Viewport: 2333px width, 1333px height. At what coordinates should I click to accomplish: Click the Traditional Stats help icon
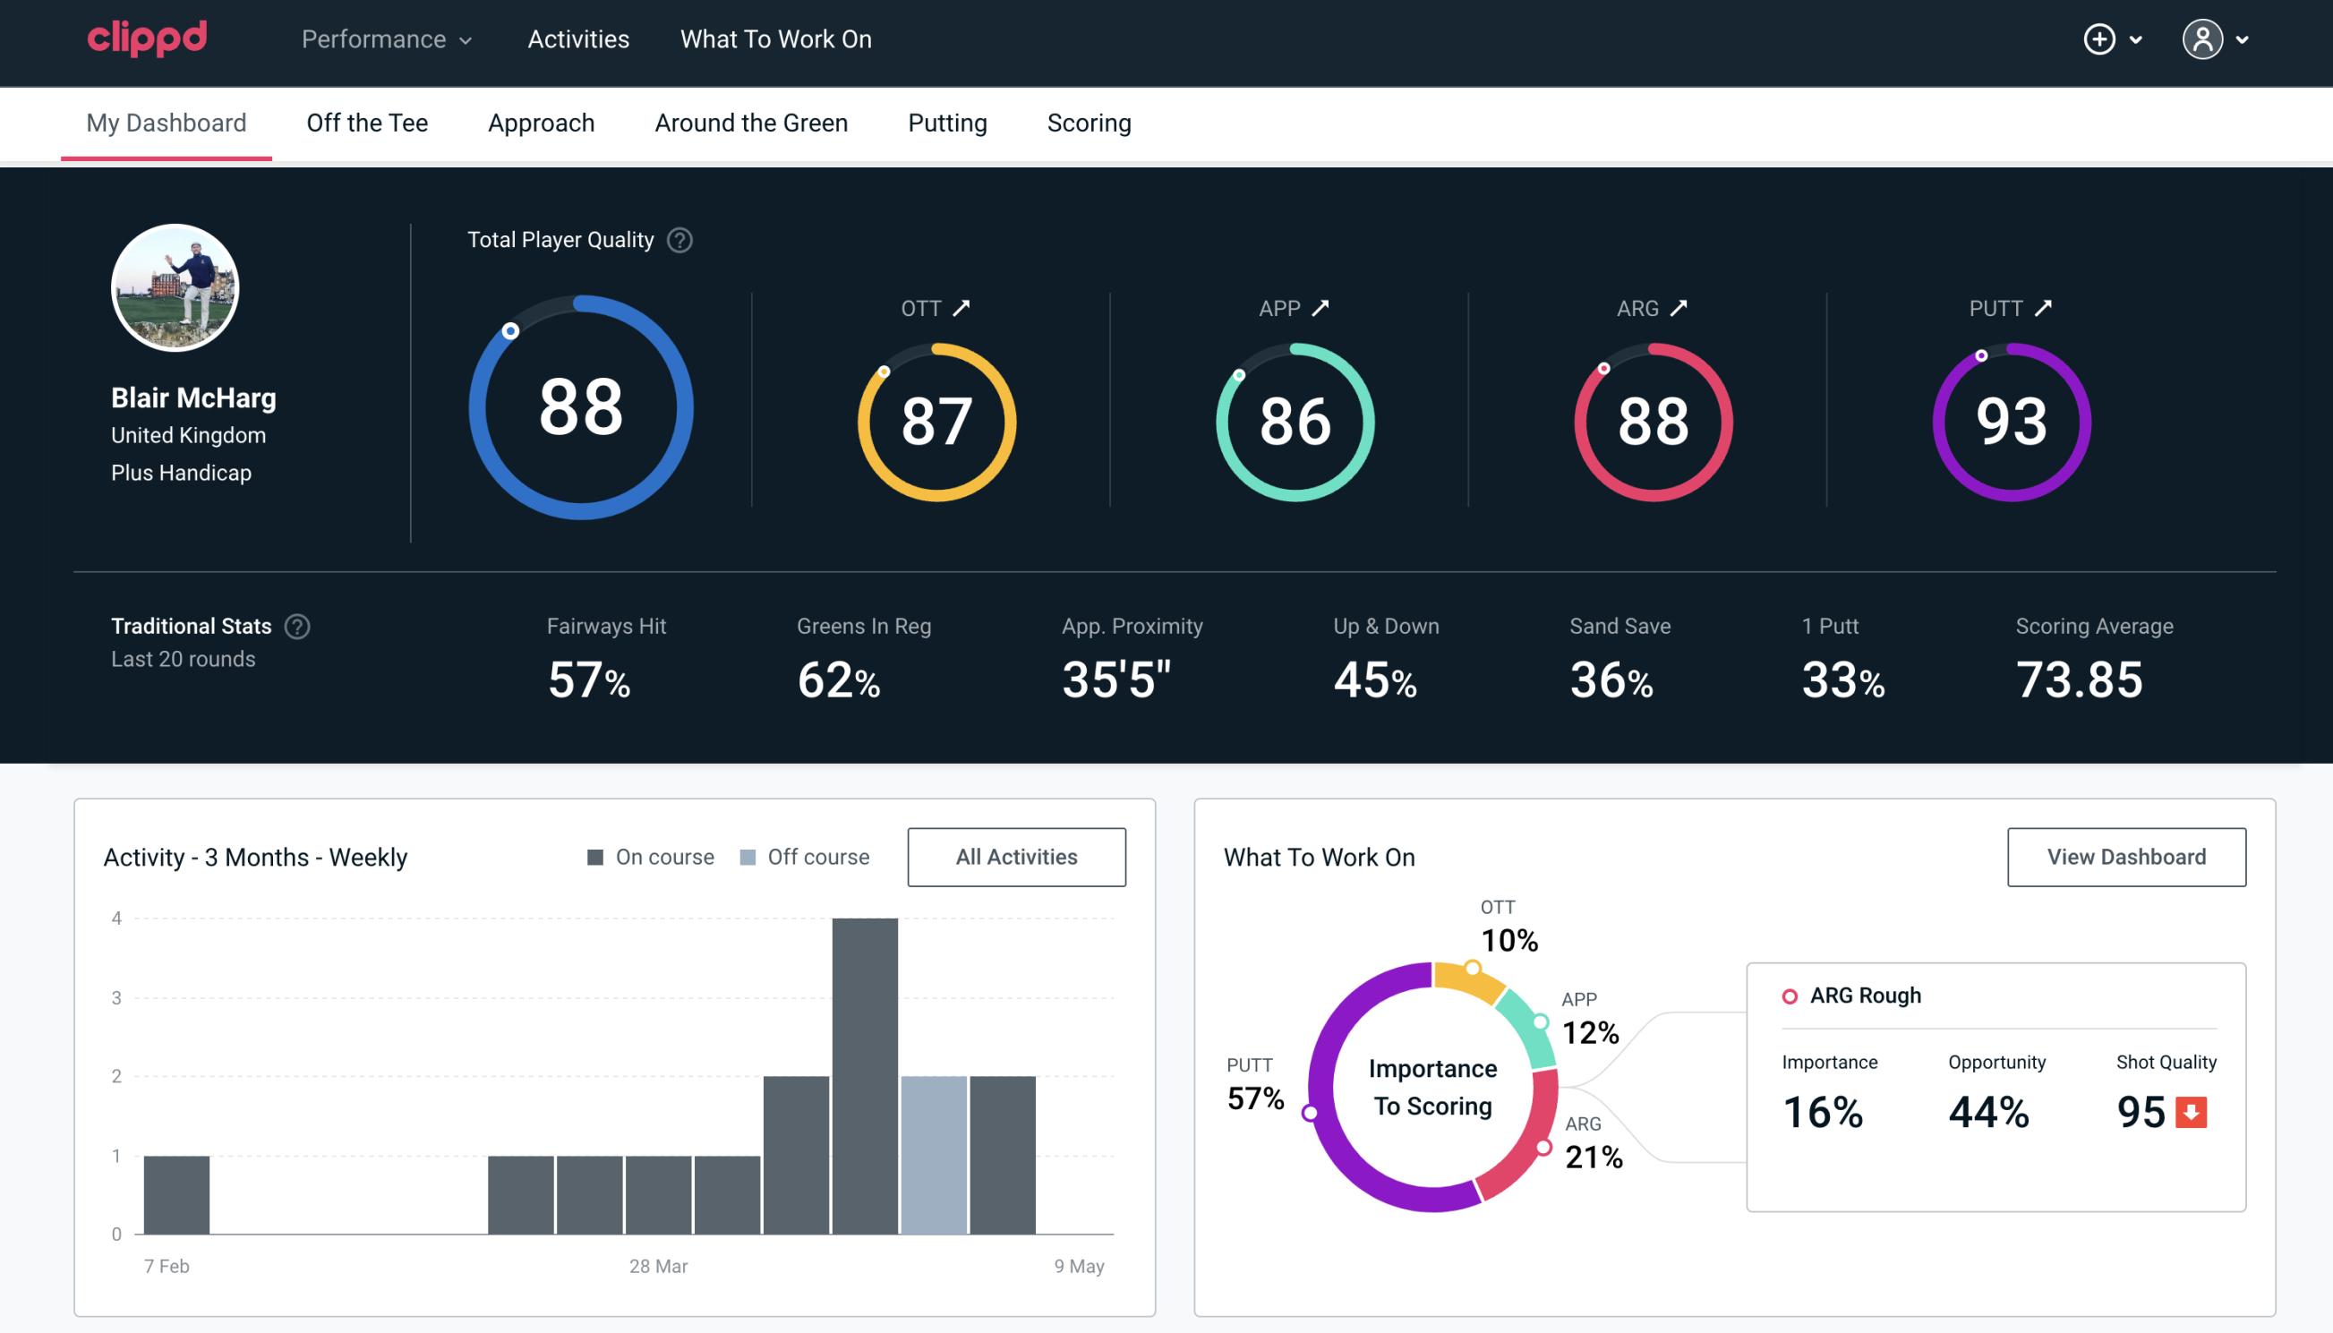300,625
